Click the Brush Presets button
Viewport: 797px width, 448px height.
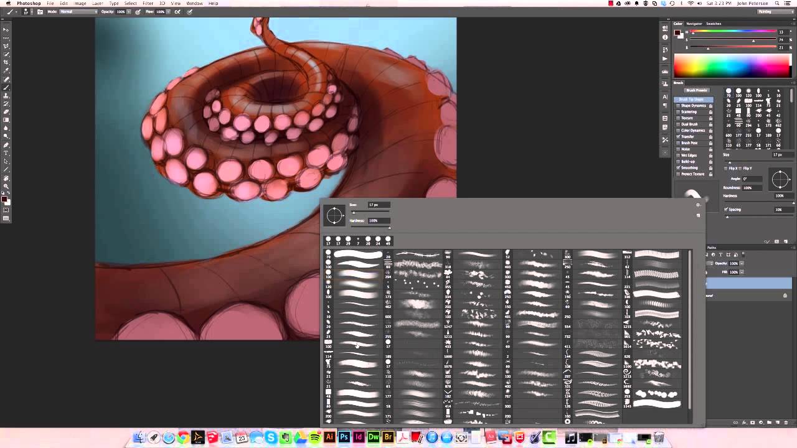click(x=697, y=90)
